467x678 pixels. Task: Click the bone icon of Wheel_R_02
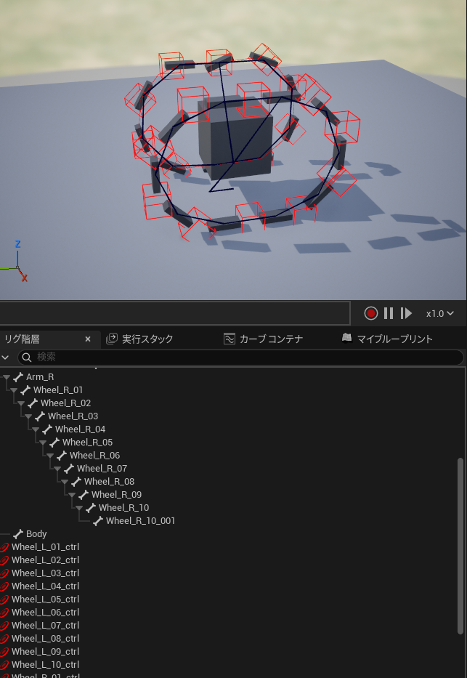33,403
